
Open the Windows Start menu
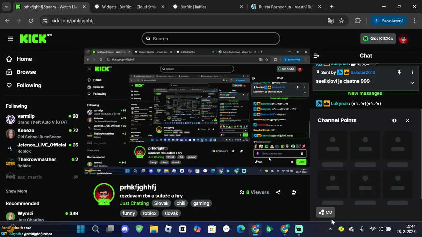[x=81, y=229]
